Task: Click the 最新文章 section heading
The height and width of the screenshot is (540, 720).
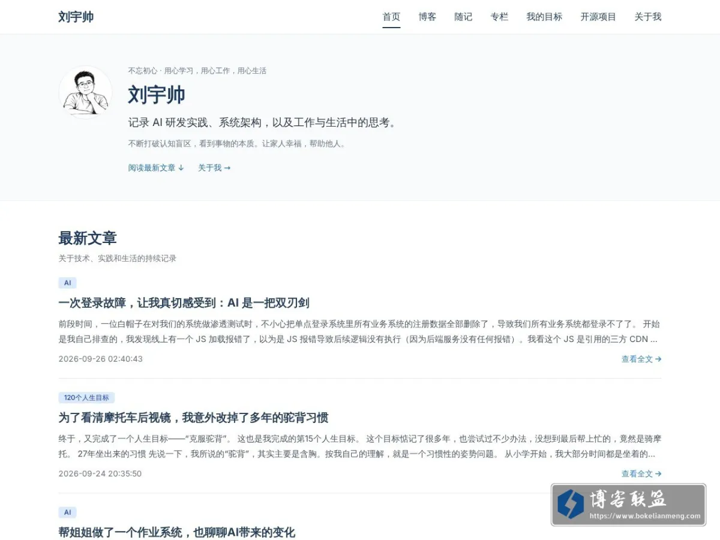Action: [88, 238]
